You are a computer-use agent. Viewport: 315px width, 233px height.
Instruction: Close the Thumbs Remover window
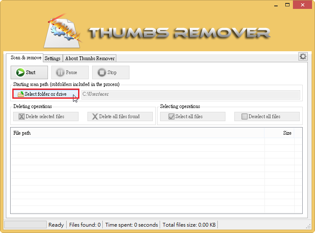302,5
